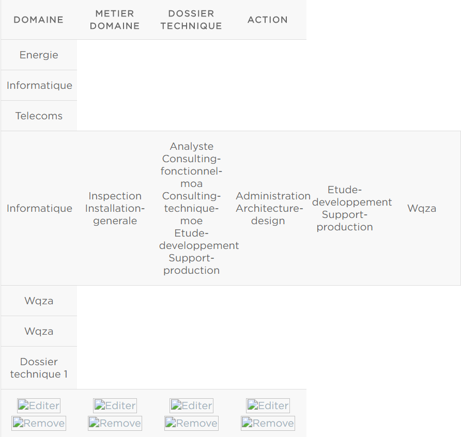
Task: Click the Editer icon under Metier Domaine column
Action: (x=115, y=405)
